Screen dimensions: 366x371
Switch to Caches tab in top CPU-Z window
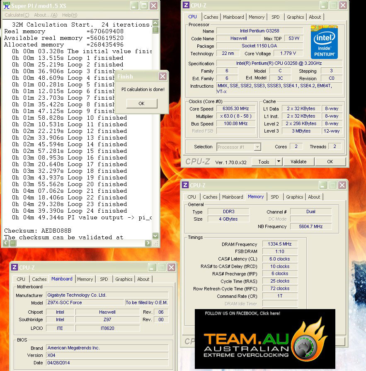211,17
